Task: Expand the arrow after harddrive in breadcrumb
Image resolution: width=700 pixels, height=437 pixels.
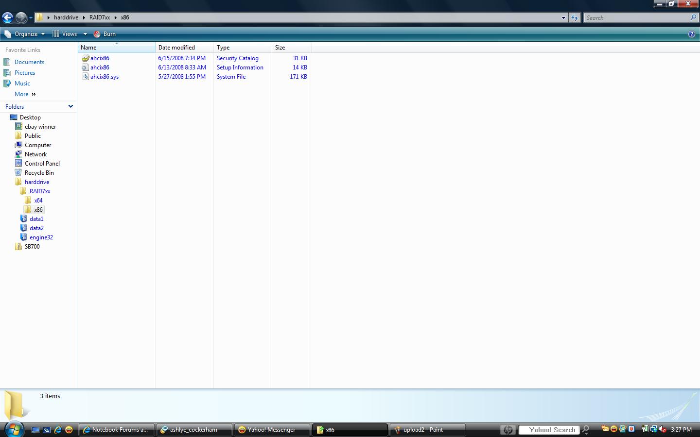Action: [x=84, y=17]
